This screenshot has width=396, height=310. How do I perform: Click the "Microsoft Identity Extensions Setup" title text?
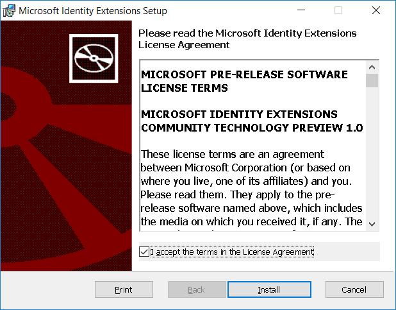tap(93, 11)
